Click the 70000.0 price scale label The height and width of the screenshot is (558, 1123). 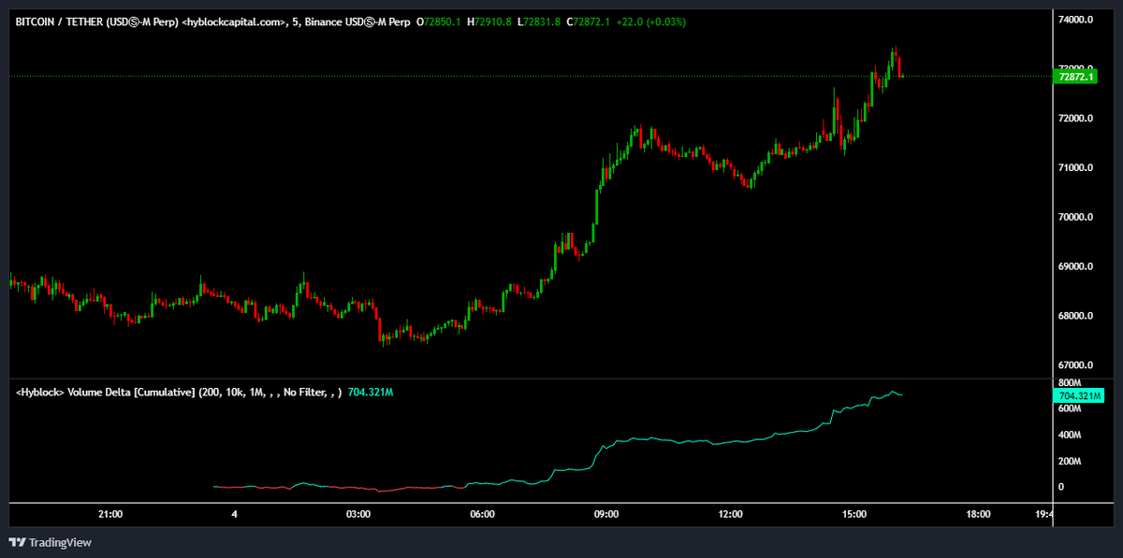click(x=1074, y=217)
